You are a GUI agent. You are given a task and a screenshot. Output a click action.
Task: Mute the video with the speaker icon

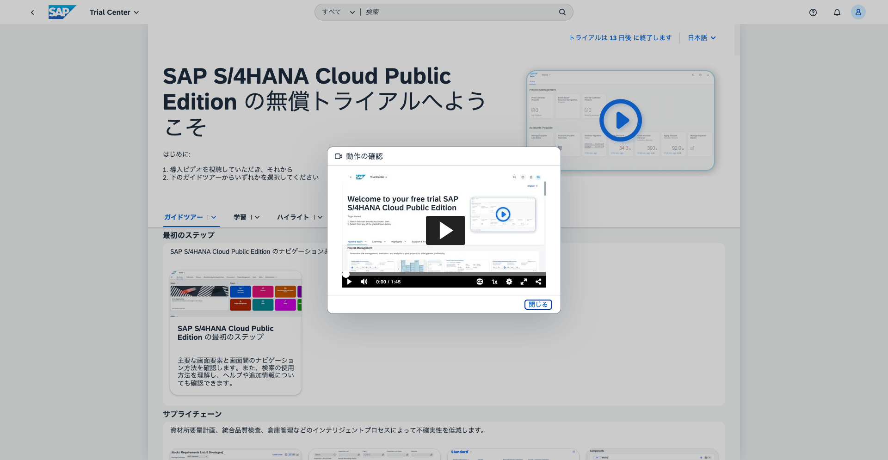click(x=364, y=282)
